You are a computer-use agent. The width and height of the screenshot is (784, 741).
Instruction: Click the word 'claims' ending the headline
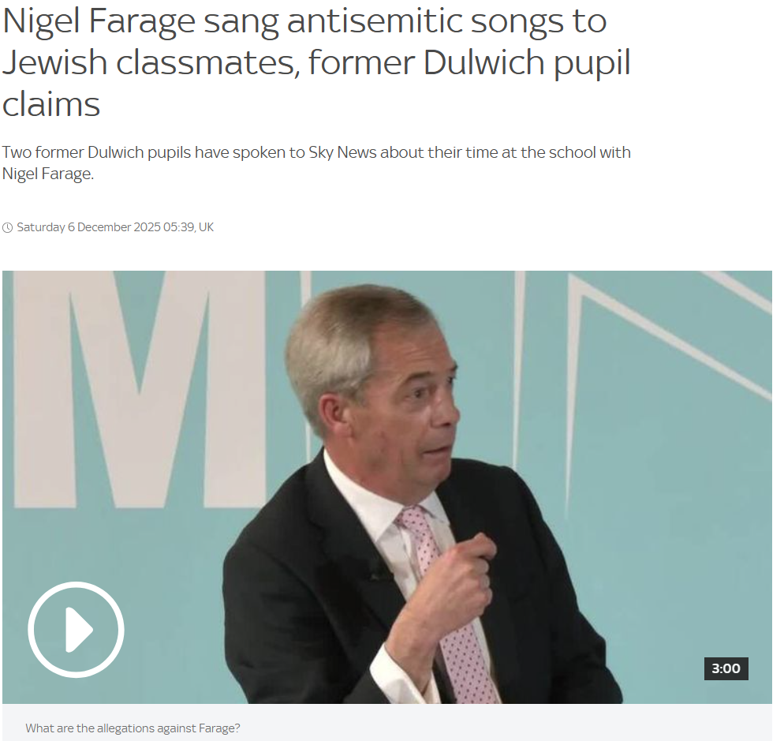51,104
